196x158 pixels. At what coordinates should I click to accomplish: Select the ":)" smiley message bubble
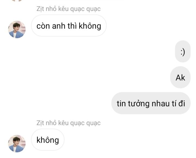(x=183, y=51)
